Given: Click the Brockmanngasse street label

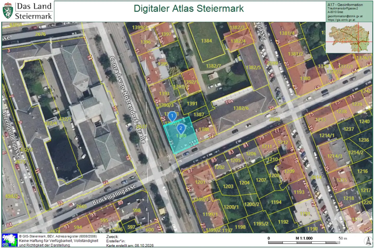Looking at the screenshot, I should pos(115,195).
